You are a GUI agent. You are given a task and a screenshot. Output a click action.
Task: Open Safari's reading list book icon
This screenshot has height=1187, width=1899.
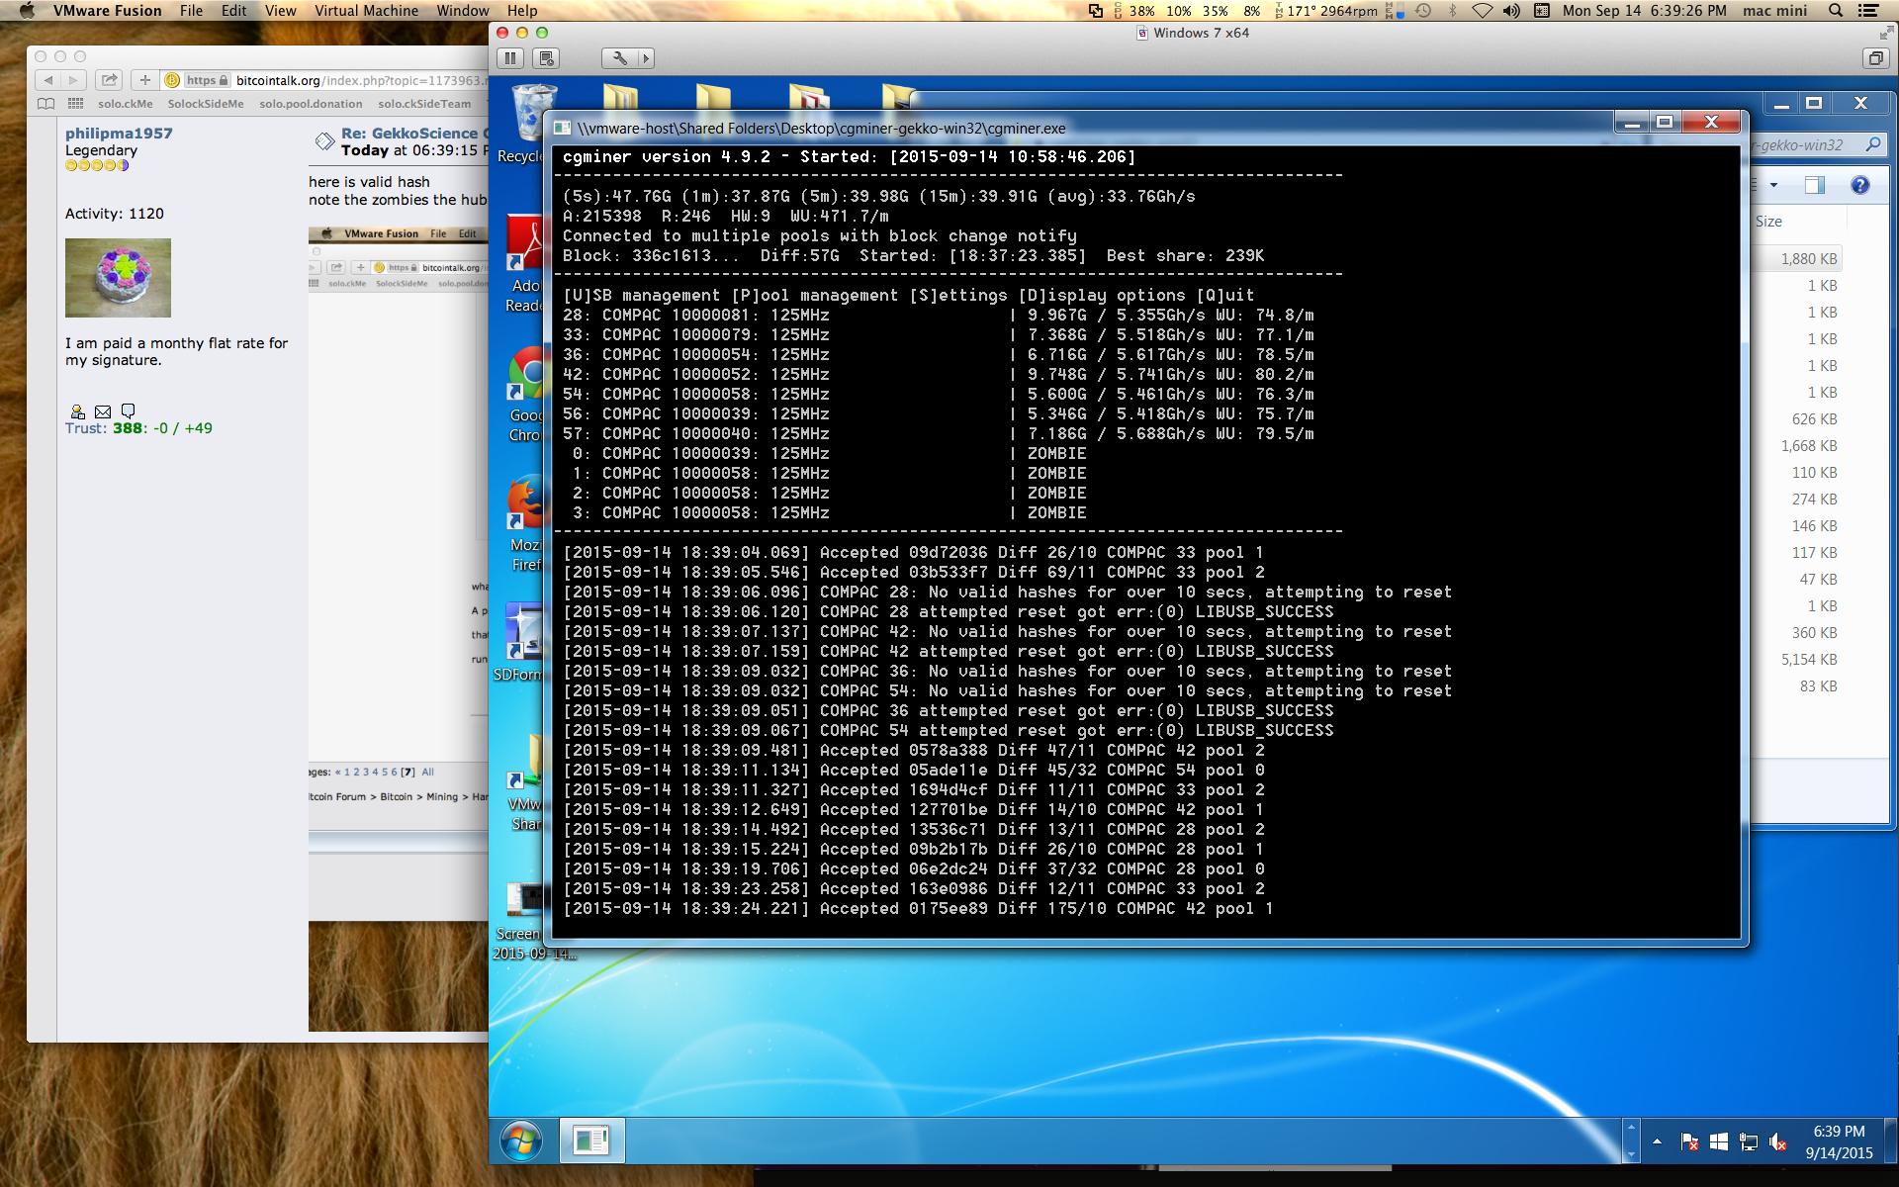point(45,103)
